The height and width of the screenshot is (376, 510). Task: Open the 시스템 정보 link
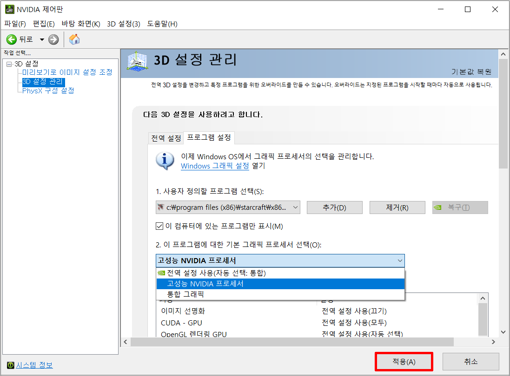point(34,365)
